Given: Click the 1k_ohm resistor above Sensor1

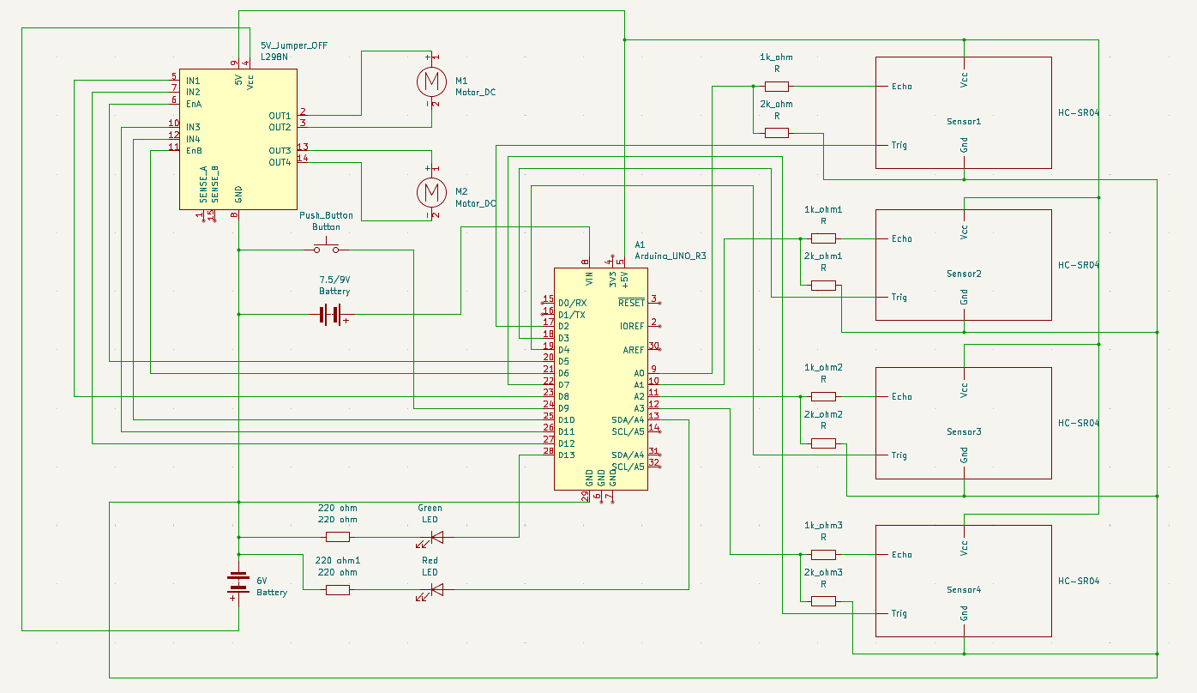Looking at the screenshot, I should click(776, 86).
